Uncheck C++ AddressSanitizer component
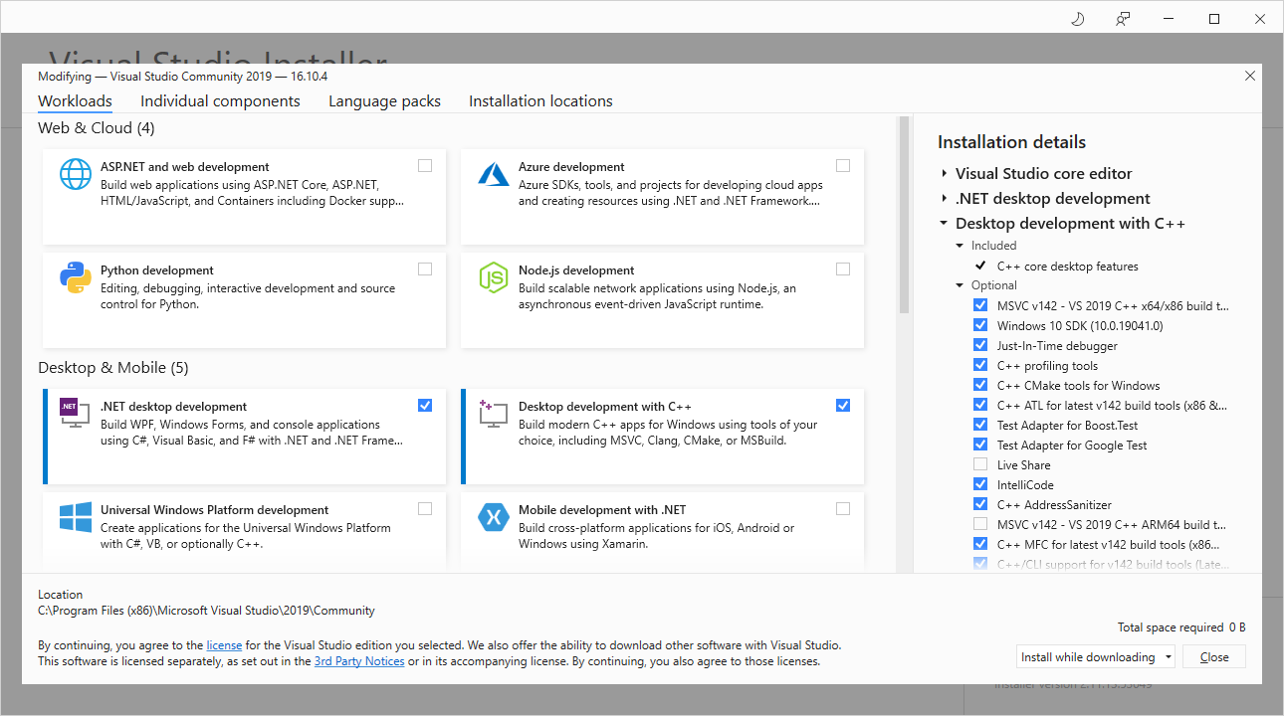 pyautogui.click(x=980, y=505)
